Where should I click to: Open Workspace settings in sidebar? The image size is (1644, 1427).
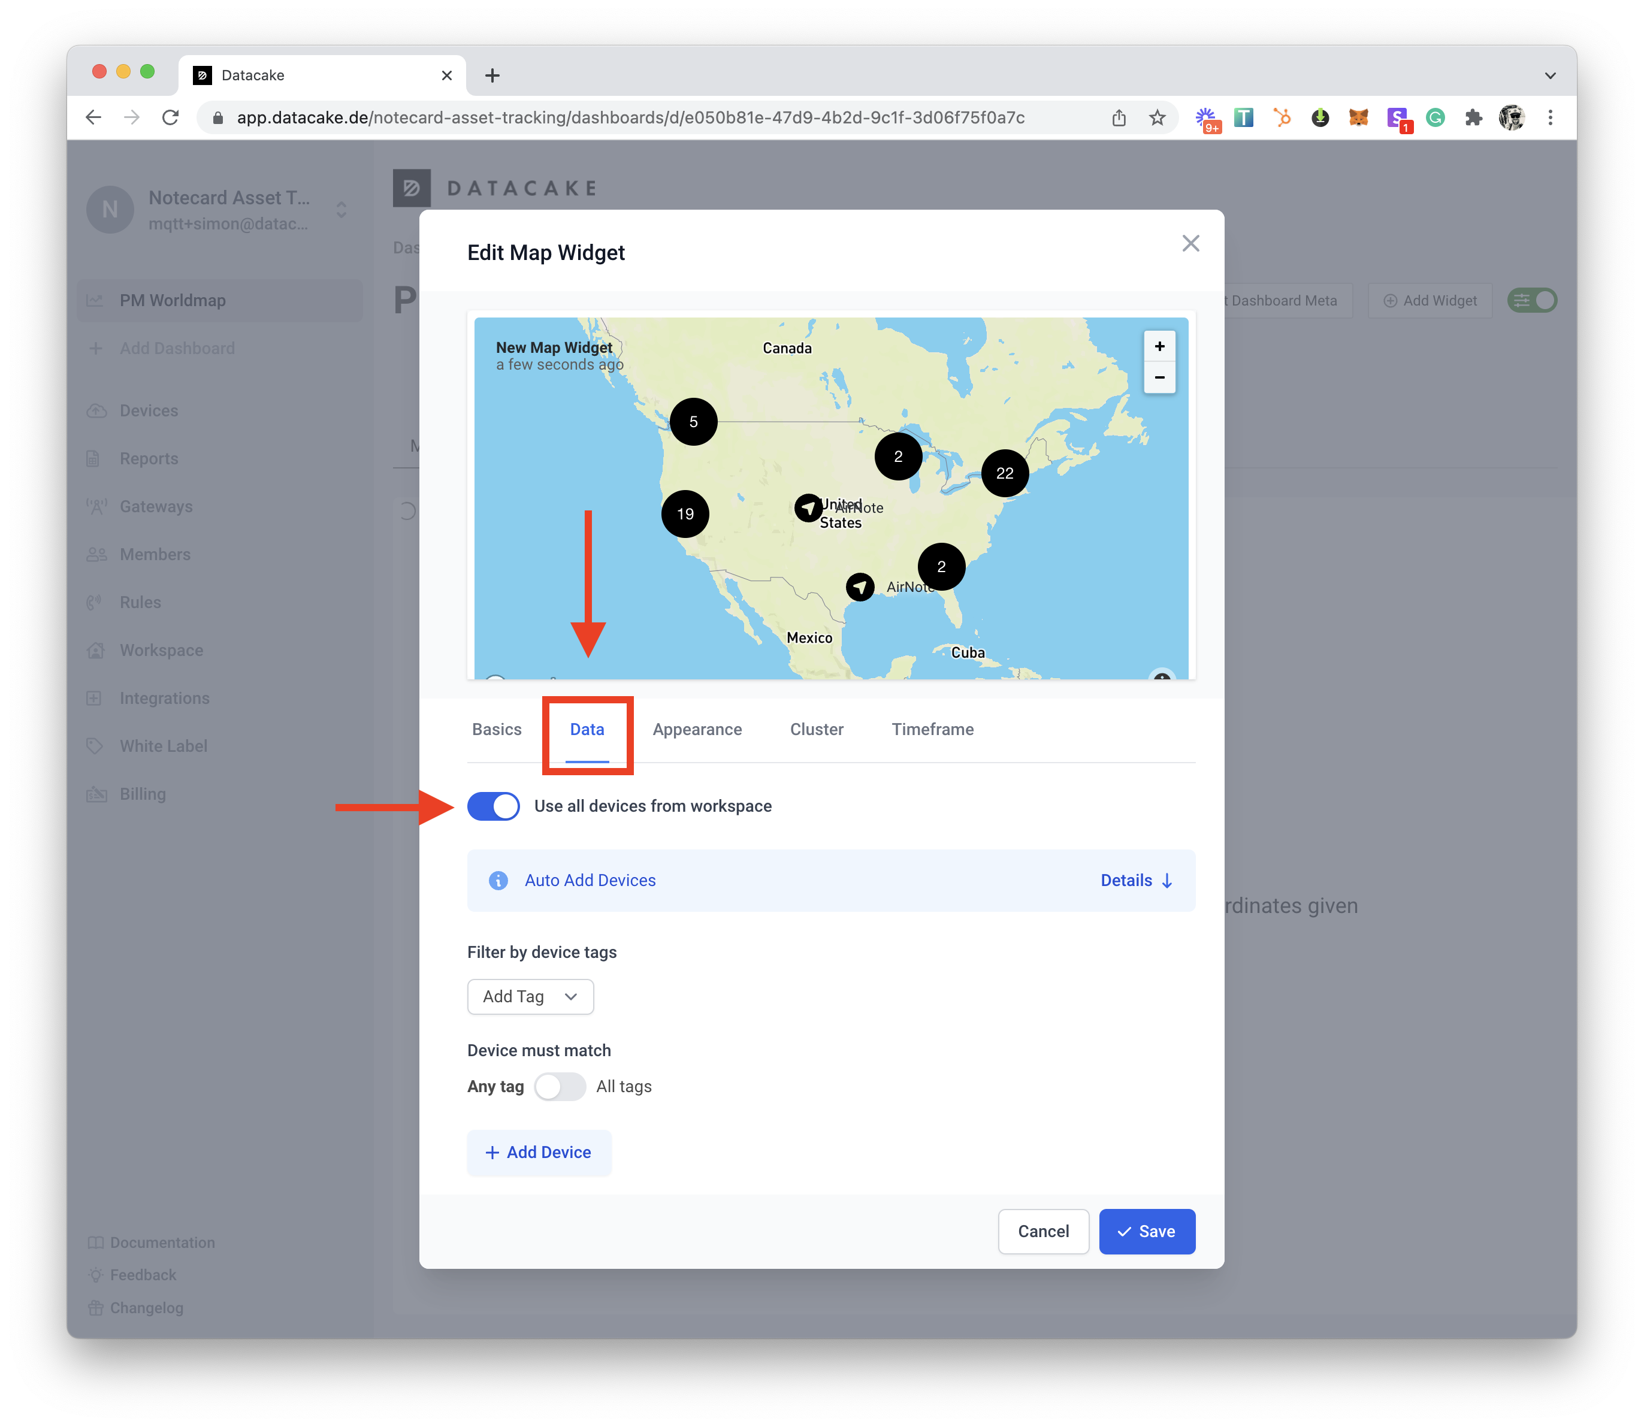point(161,651)
